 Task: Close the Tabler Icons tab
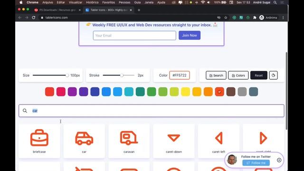(131, 10)
